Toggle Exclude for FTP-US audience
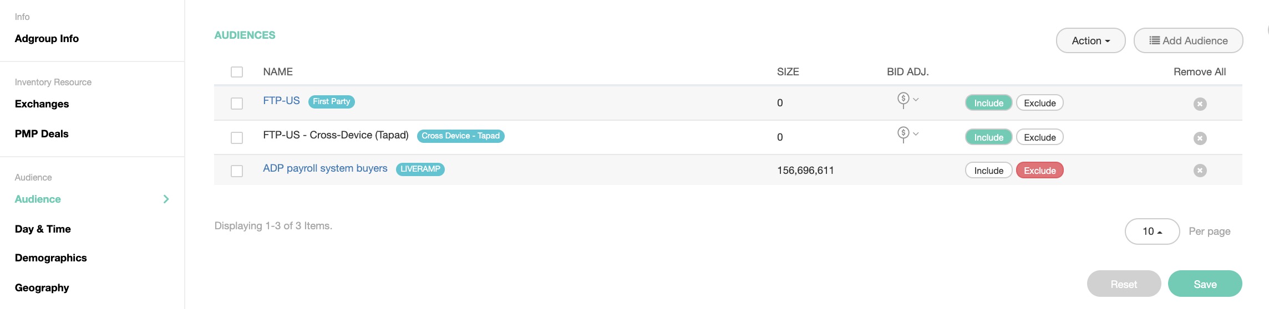The height and width of the screenshot is (309, 1269). [1039, 103]
